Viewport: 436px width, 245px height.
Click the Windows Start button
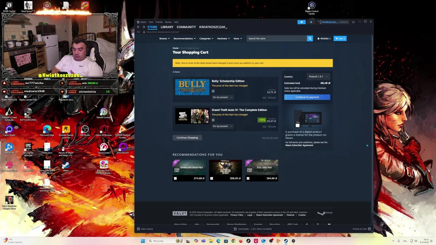pos(143,241)
